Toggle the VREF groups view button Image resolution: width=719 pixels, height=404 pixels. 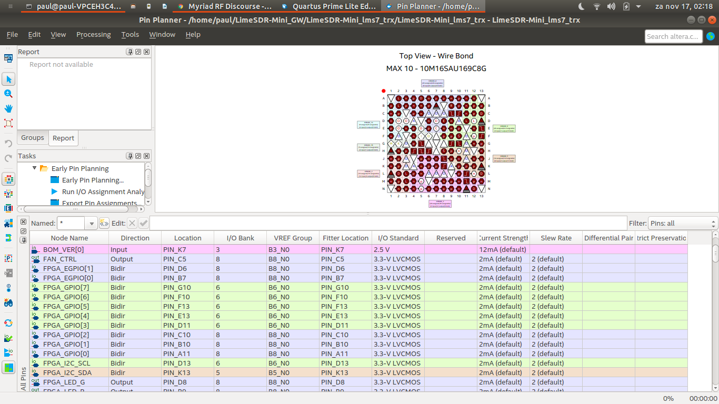coord(8,194)
